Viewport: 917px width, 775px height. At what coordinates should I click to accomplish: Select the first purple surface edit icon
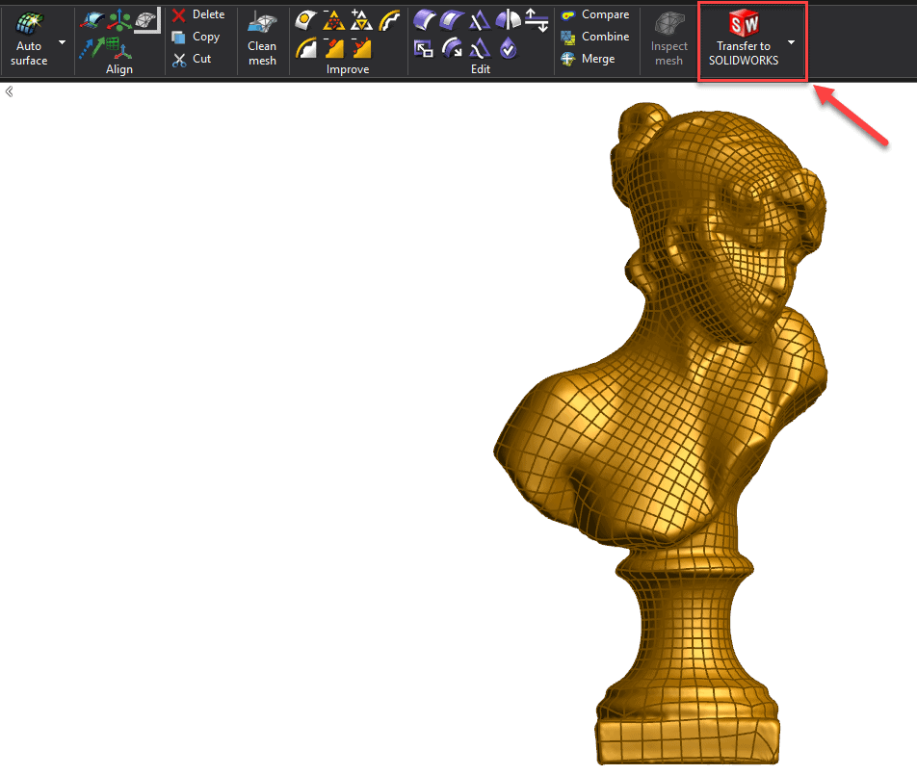click(x=424, y=20)
